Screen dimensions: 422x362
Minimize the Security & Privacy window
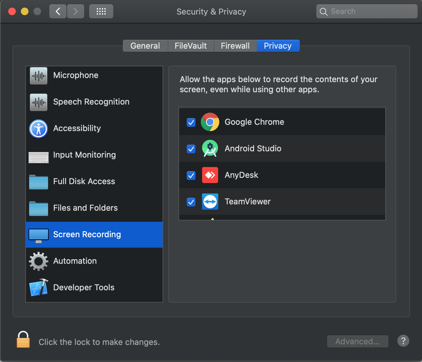pos(25,12)
